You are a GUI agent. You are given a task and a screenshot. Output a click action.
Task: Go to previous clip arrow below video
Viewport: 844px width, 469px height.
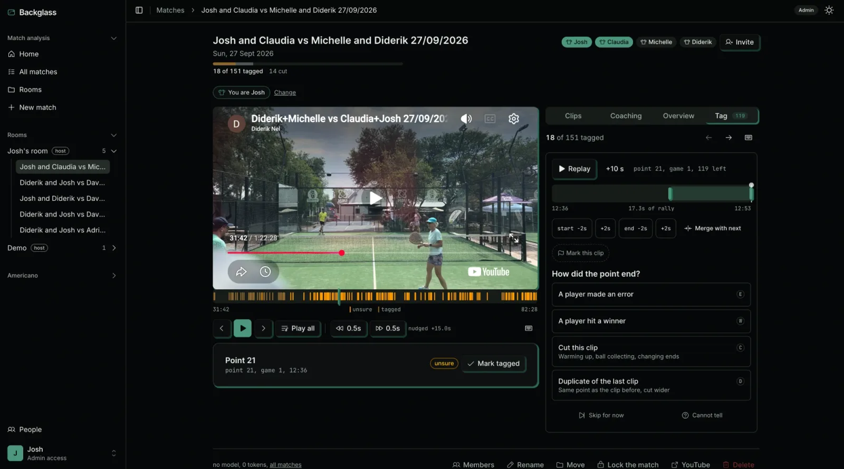[x=222, y=328]
